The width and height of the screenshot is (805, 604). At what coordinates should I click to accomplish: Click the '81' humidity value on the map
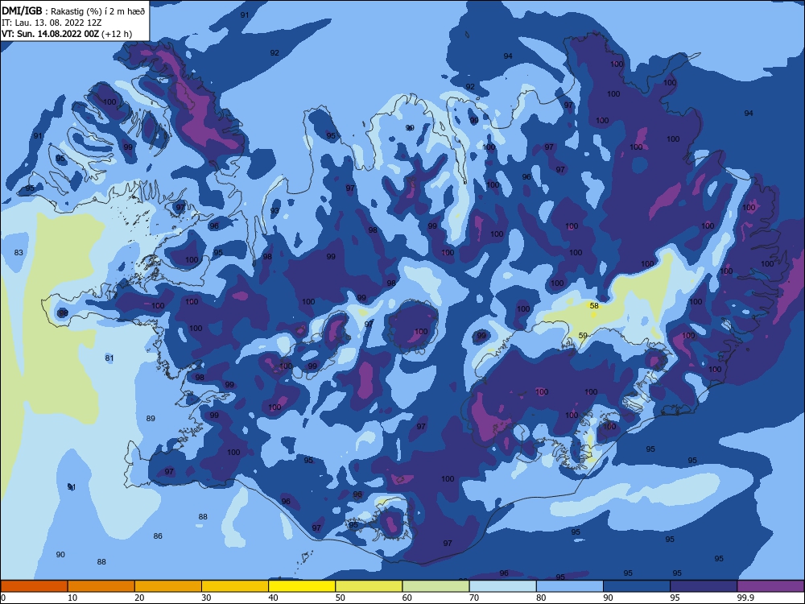[109, 358]
